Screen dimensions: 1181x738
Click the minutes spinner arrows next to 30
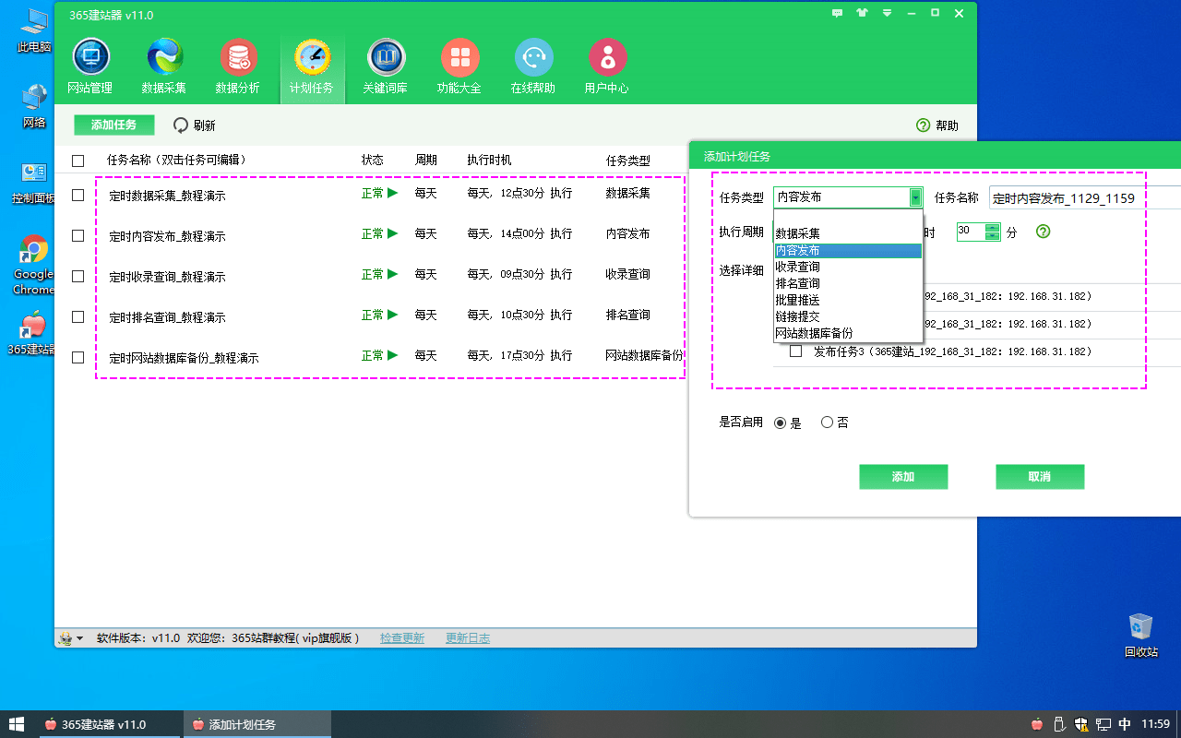pyautogui.click(x=993, y=232)
